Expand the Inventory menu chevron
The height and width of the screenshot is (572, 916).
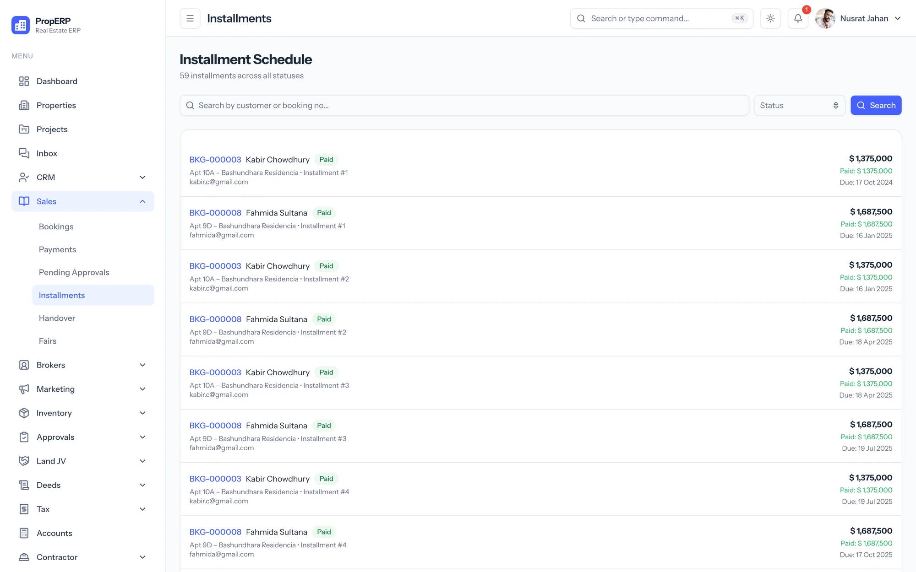(x=142, y=413)
